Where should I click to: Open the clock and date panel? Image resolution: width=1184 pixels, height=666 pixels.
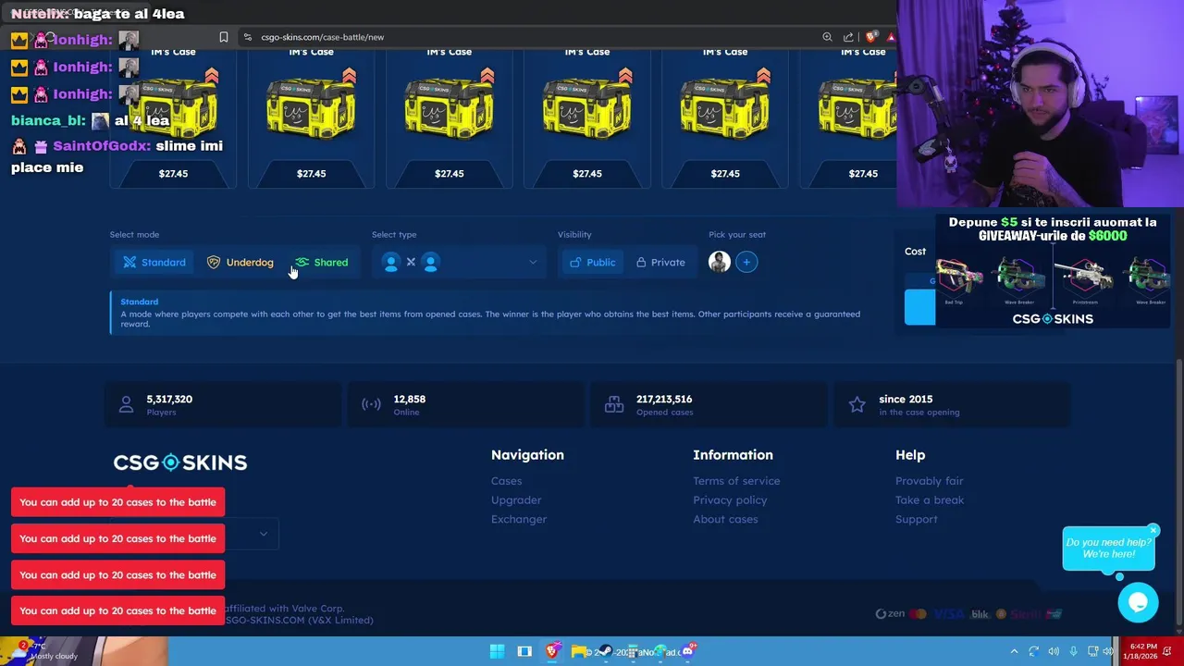point(1142,651)
